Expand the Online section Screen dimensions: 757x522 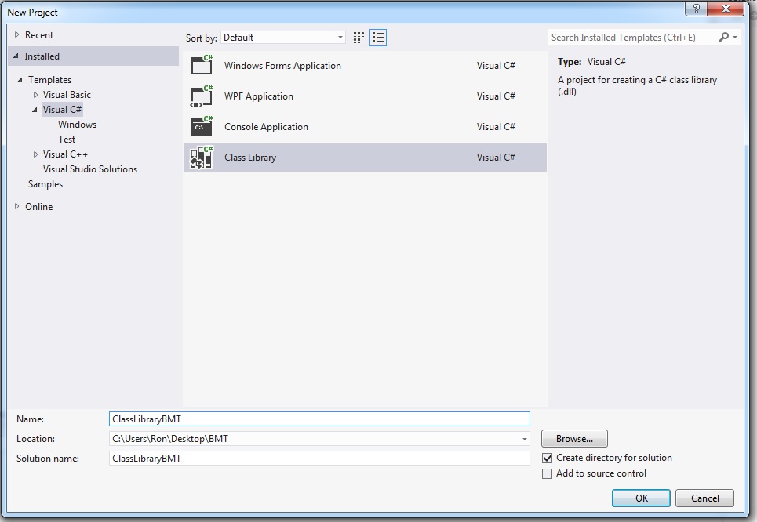click(x=17, y=206)
